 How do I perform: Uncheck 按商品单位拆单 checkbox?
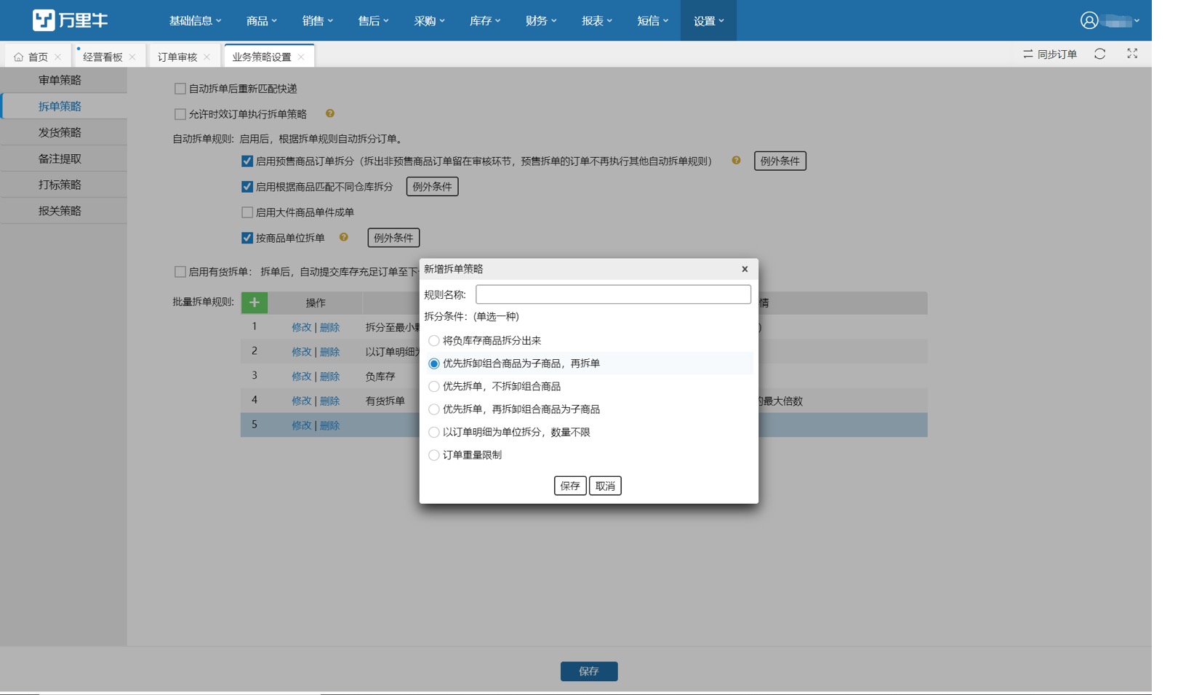pyautogui.click(x=247, y=238)
